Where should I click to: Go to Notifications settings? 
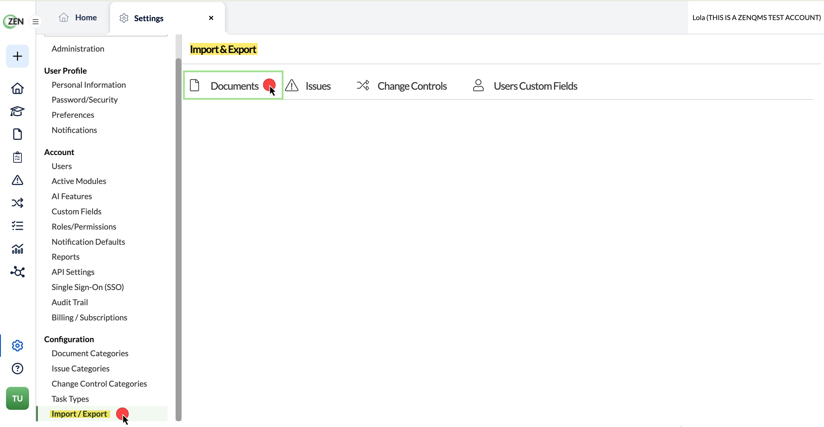[74, 130]
